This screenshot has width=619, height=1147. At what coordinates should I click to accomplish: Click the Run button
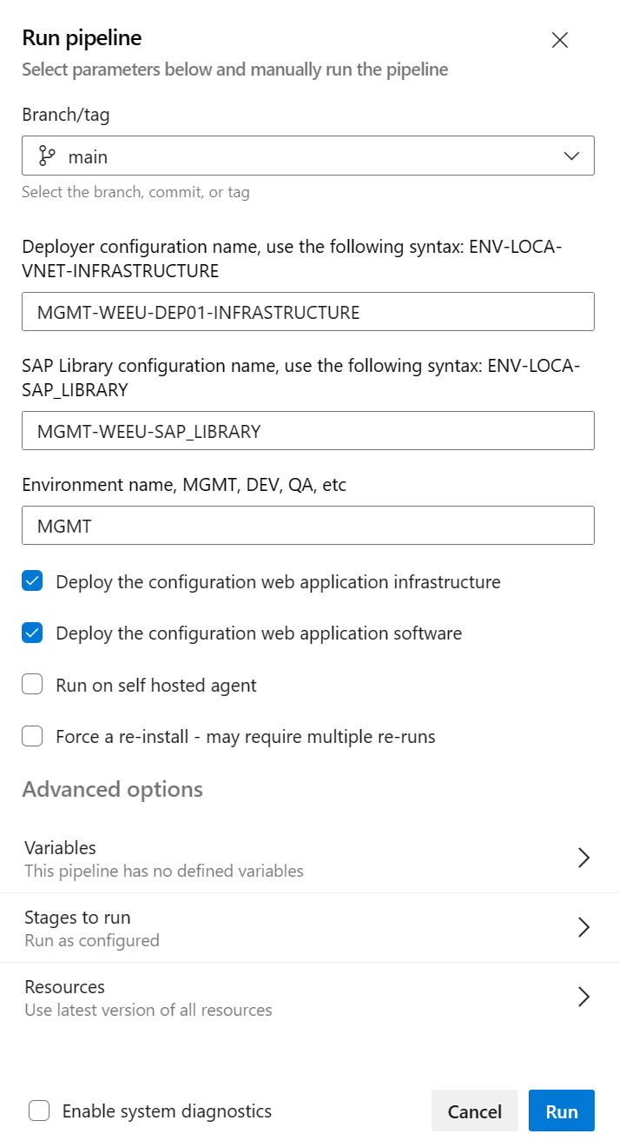561,1111
